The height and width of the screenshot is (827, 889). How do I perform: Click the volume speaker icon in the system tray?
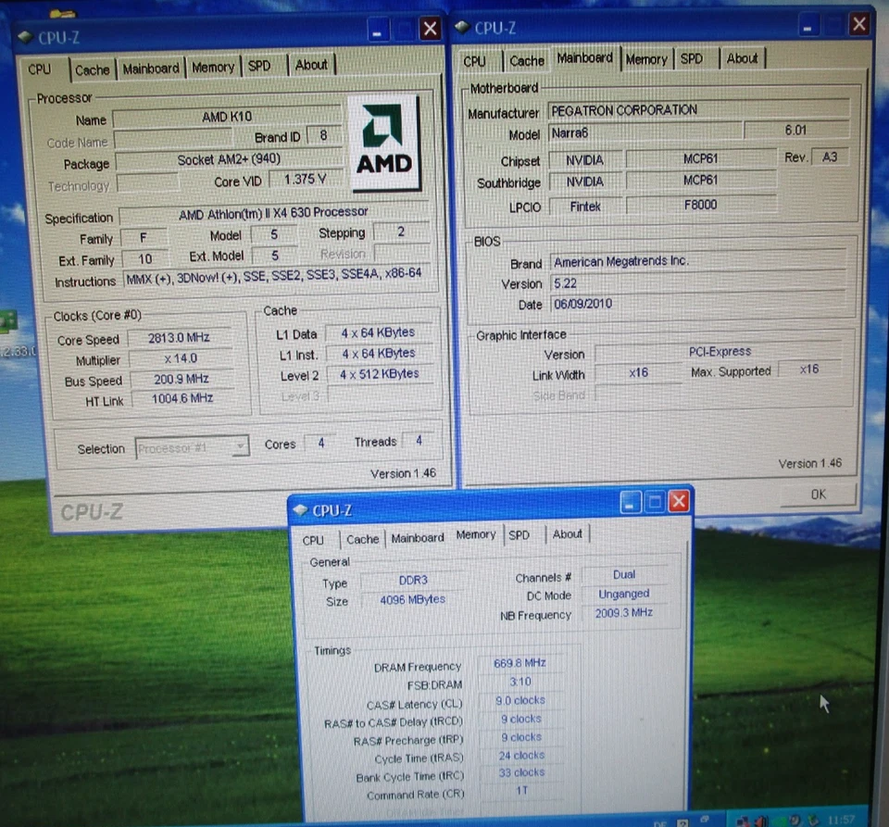(x=759, y=819)
